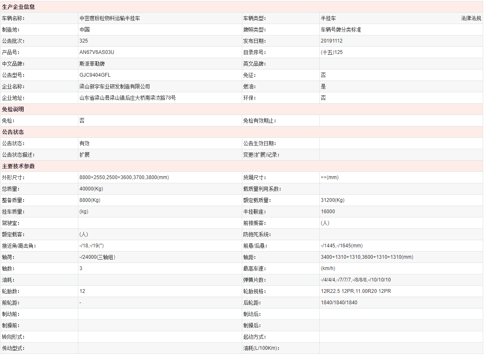Click the company address value cell
The image size is (484, 354).
[x=127, y=98]
